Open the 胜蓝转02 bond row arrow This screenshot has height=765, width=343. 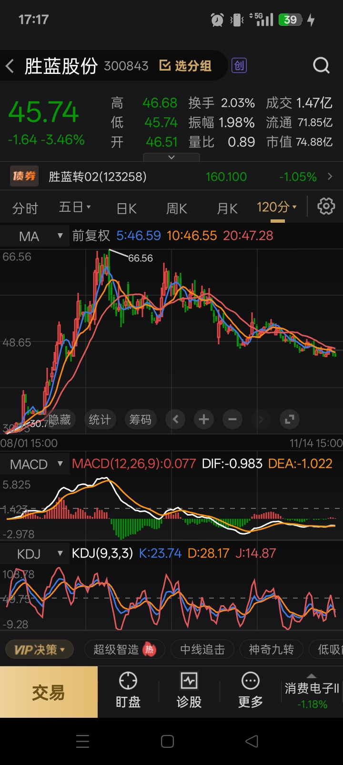click(330, 176)
